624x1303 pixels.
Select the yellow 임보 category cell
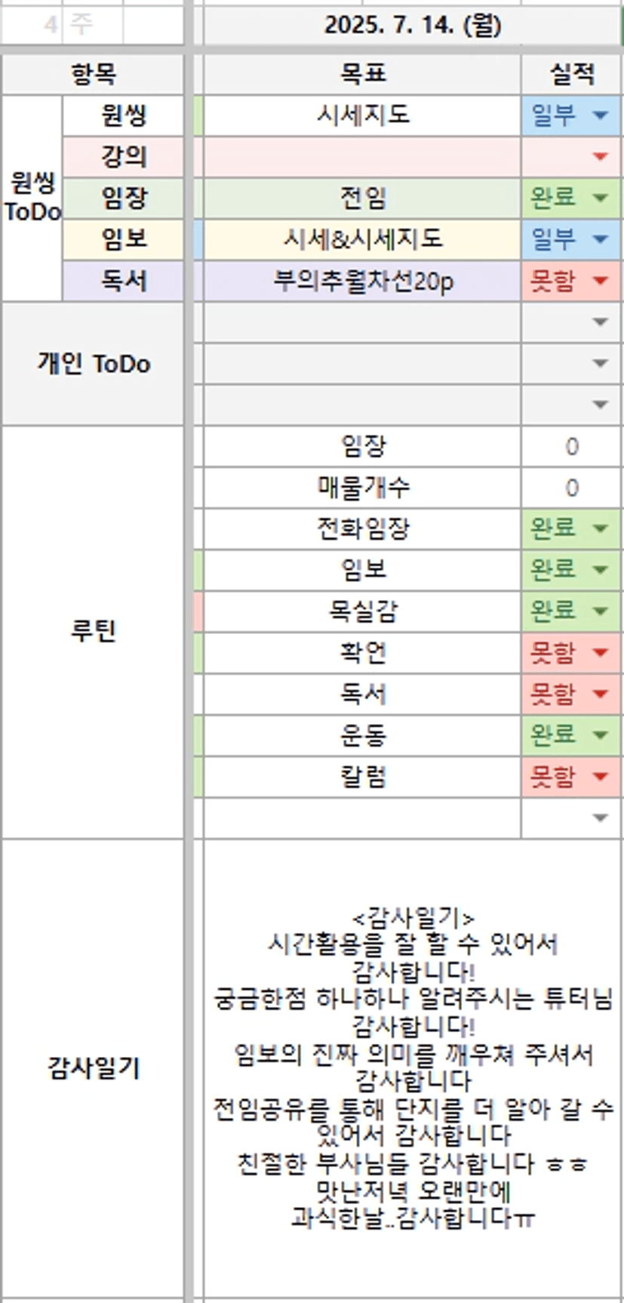(123, 239)
